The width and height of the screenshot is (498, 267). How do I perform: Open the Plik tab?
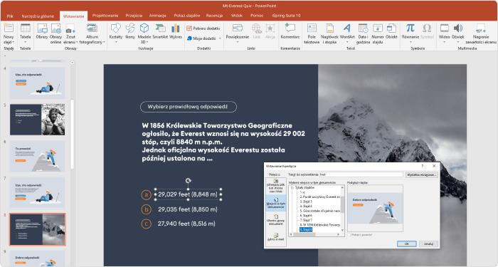(10, 16)
